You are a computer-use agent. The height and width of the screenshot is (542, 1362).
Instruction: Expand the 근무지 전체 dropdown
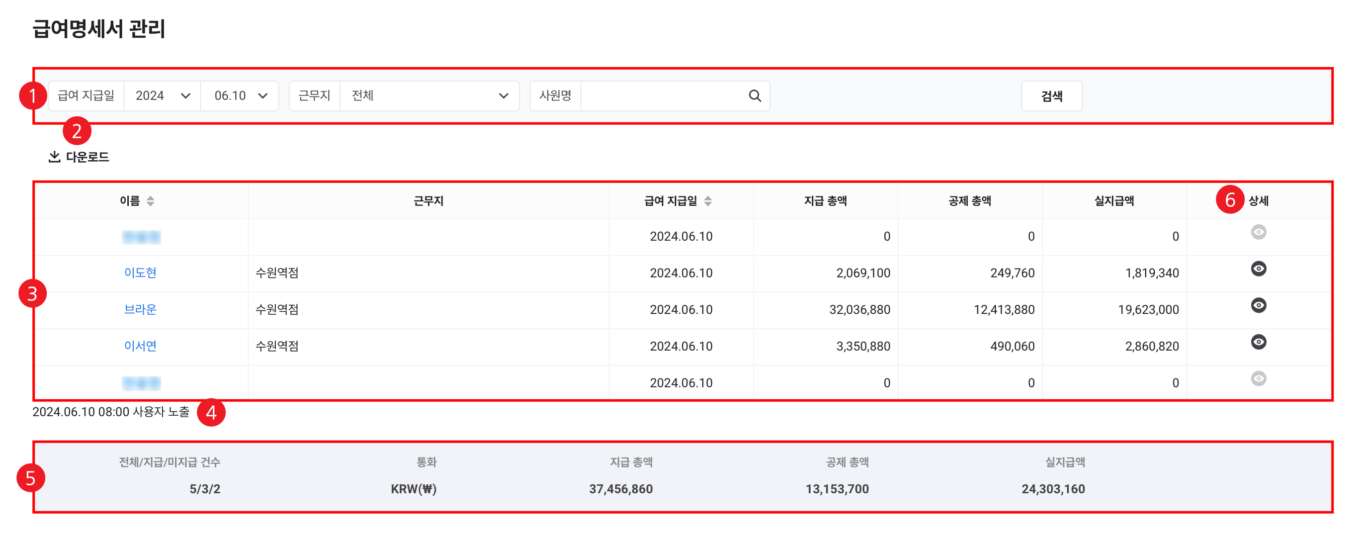point(429,95)
